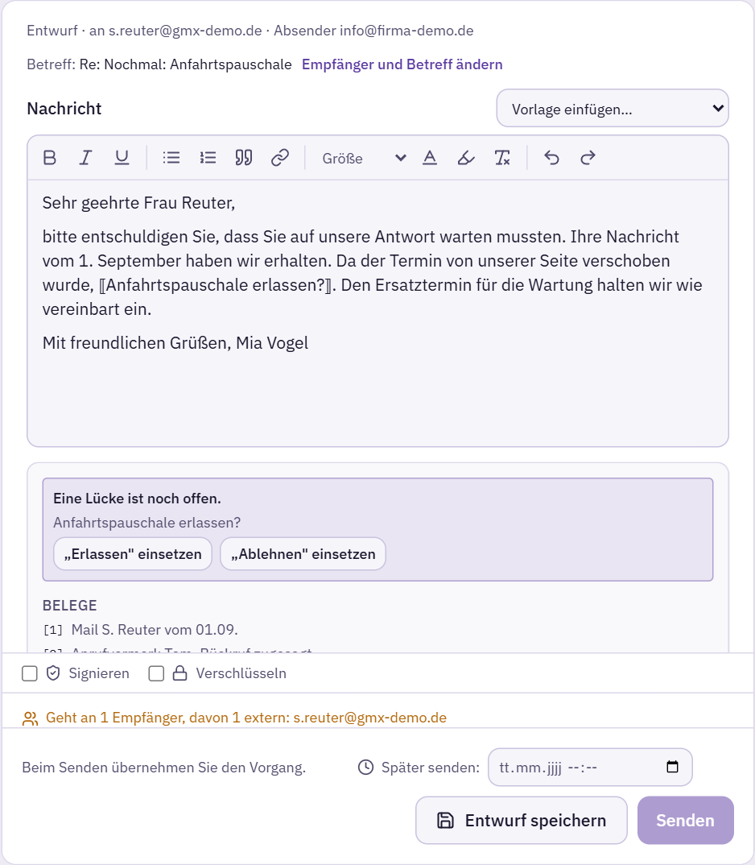Click „Erlassen" einsetzen button
Viewport: 755px width, 865px height.
point(133,554)
